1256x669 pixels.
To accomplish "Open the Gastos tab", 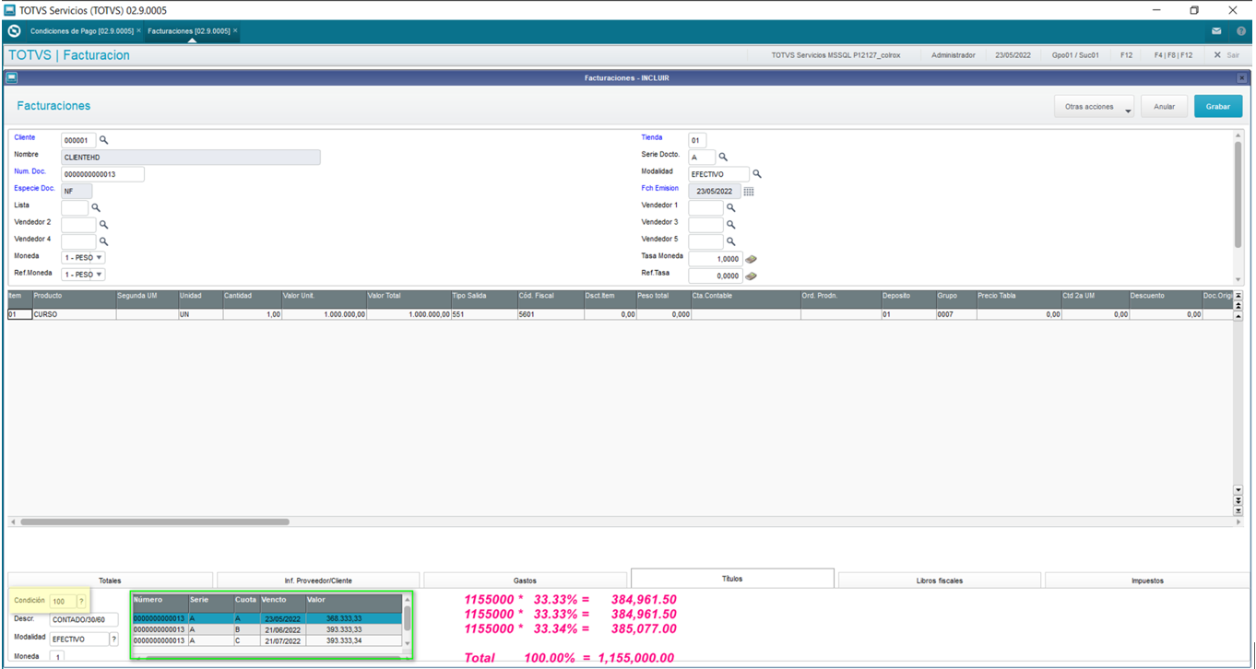I will (x=525, y=581).
